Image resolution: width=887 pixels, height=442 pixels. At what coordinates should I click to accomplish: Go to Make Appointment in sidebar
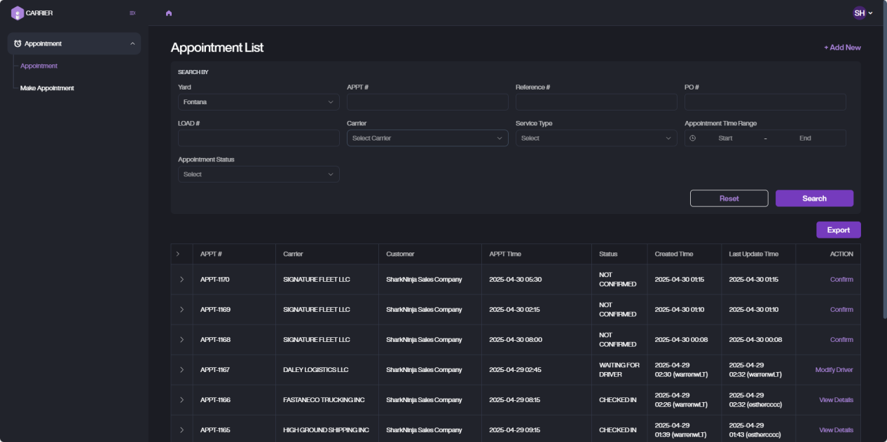[x=47, y=88]
